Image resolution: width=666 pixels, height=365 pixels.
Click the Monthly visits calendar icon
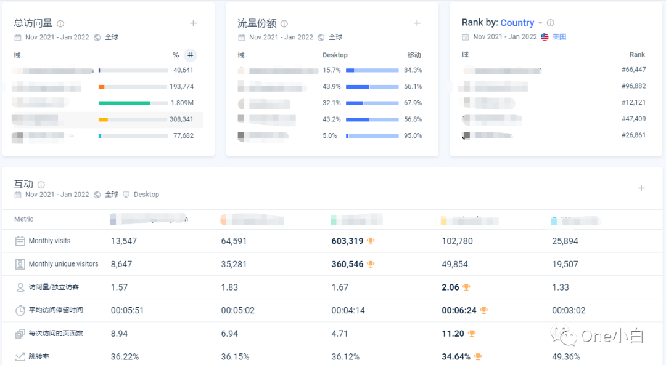click(x=20, y=241)
